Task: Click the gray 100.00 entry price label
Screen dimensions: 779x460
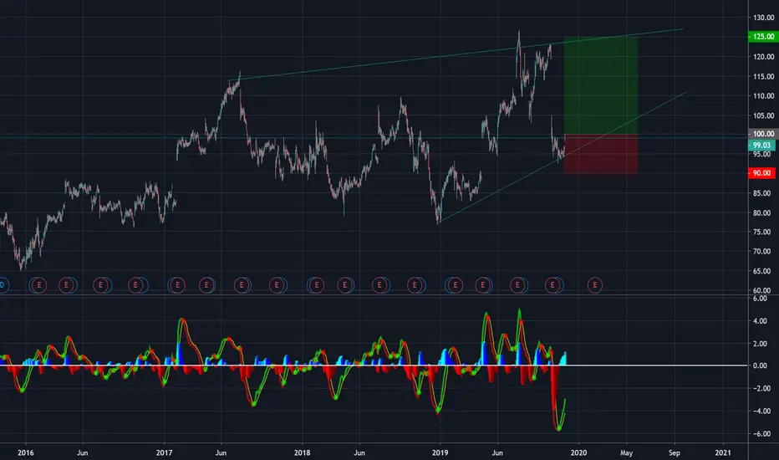Action: [764, 134]
